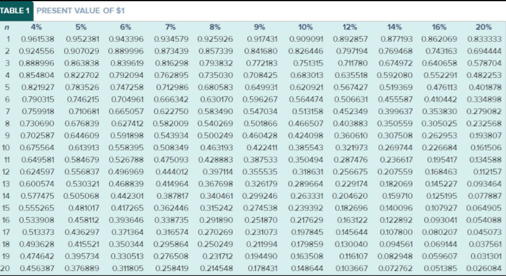This screenshot has width=506, height=276.
Task: Select cell value 0.762895
Action: (x=171, y=75)
